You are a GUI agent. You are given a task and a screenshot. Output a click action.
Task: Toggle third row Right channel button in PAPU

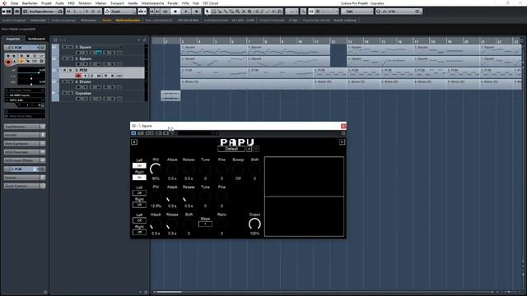(x=139, y=232)
